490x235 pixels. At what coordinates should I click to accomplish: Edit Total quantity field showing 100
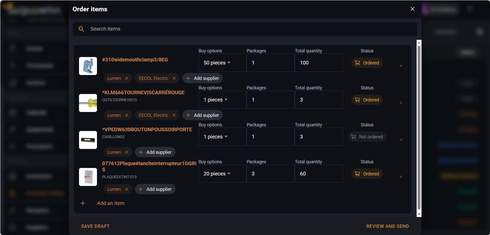(x=319, y=63)
